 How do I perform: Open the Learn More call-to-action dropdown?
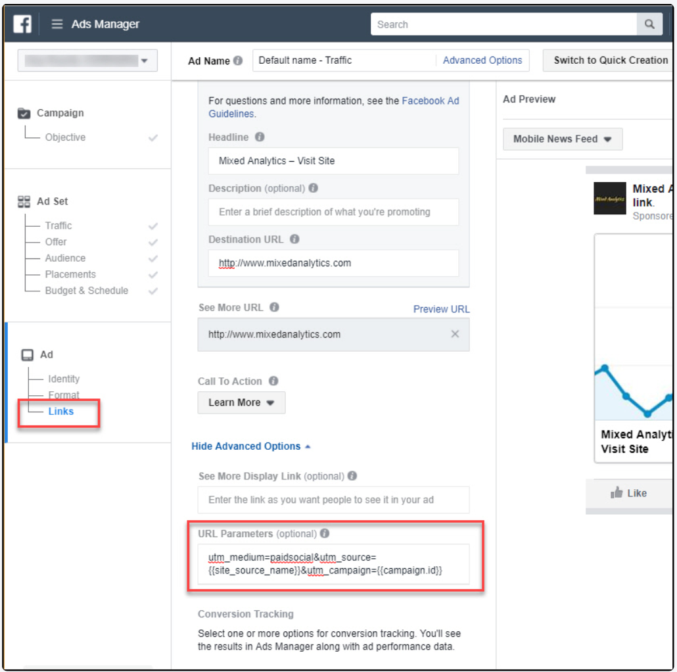(x=241, y=402)
